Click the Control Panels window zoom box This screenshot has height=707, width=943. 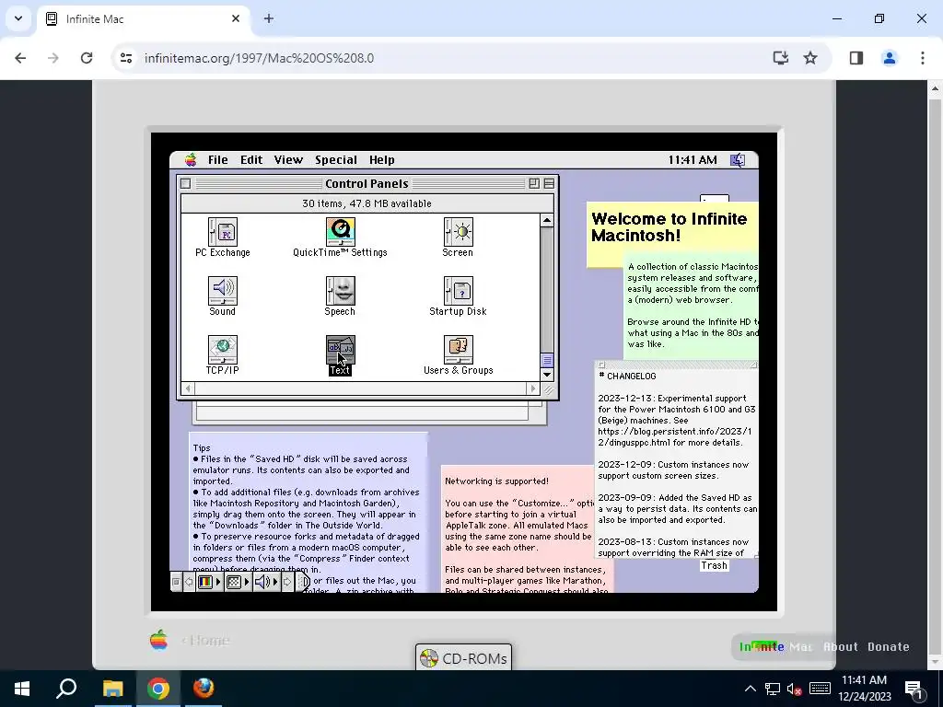pyautogui.click(x=534, y=184)
